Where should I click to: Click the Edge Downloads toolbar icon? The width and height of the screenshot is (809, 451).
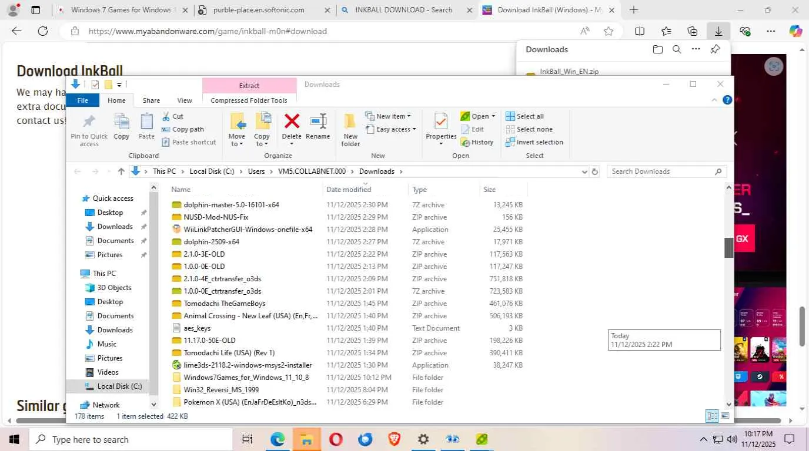718,31
